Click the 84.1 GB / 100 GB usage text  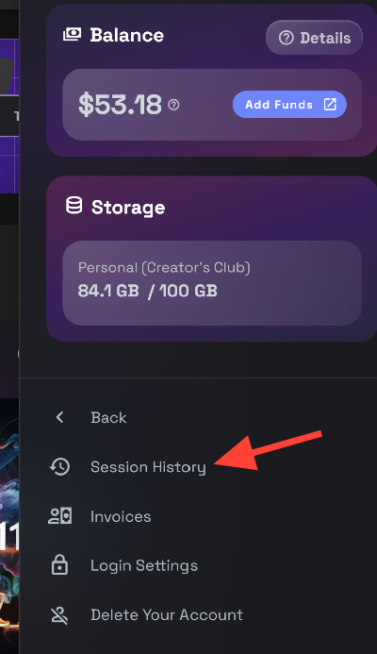147,291
